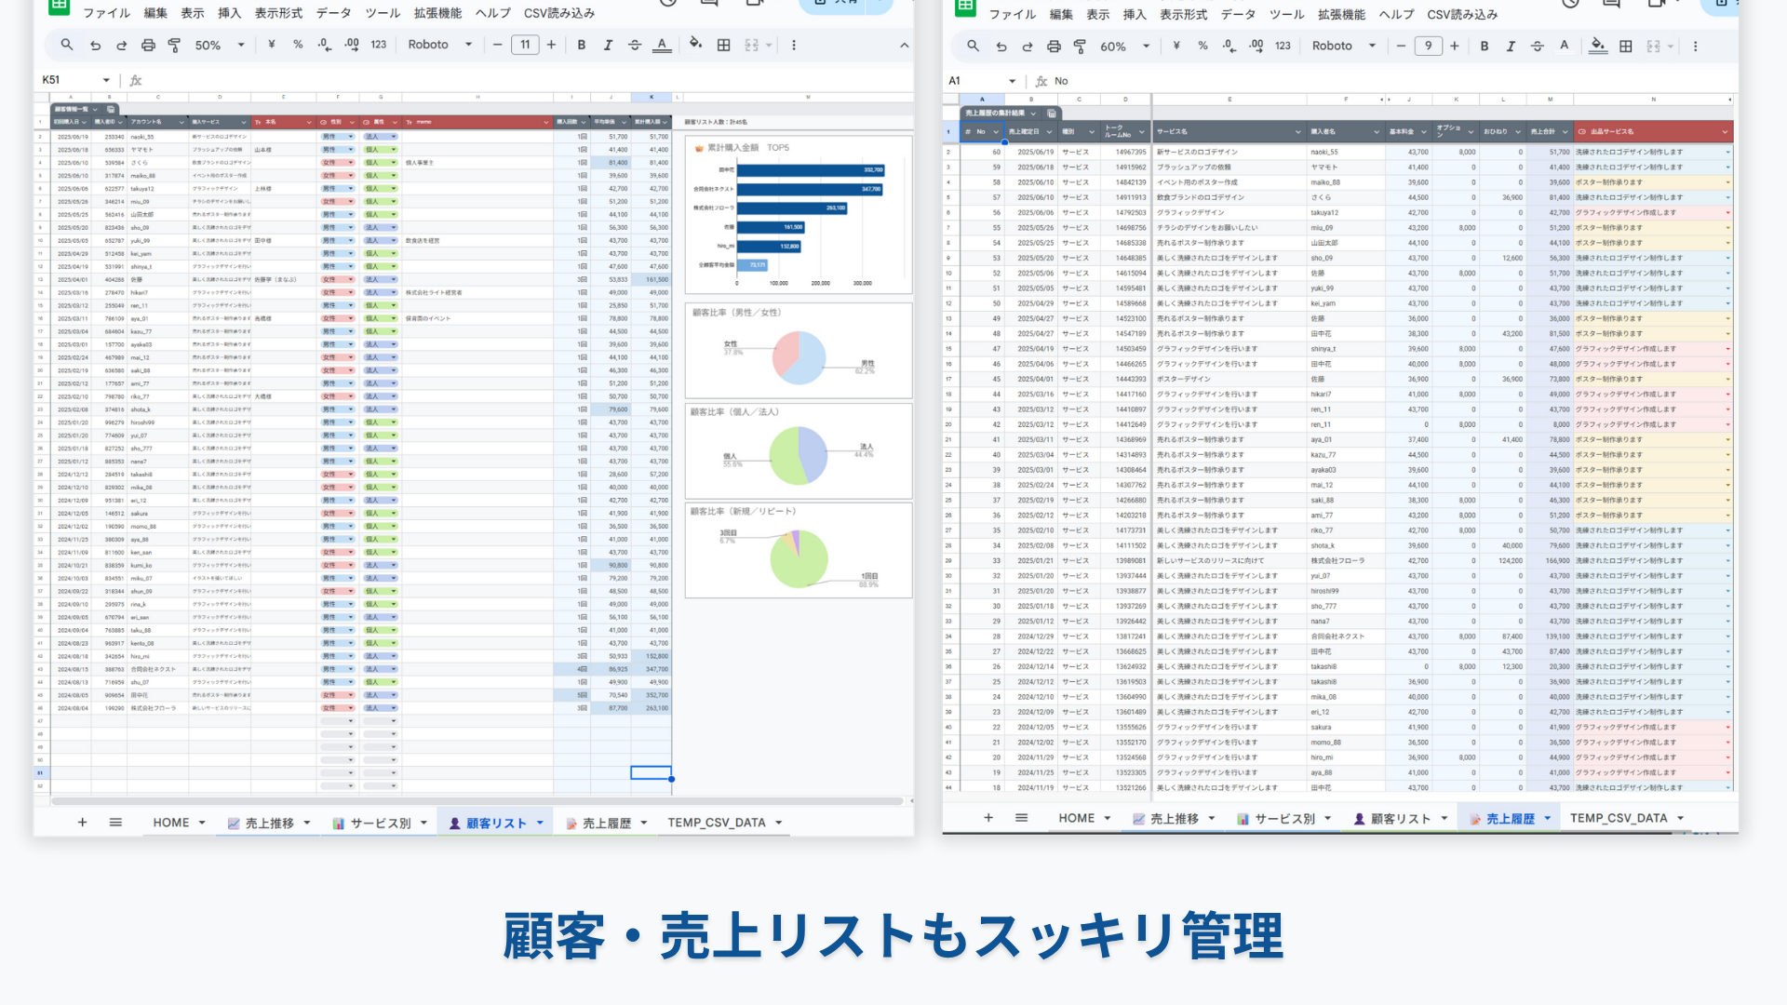Viewport: 1787px width, 1005px height.
Task: Switch to 売上推移 tab in left window
Action: click(x=269, y=823)
